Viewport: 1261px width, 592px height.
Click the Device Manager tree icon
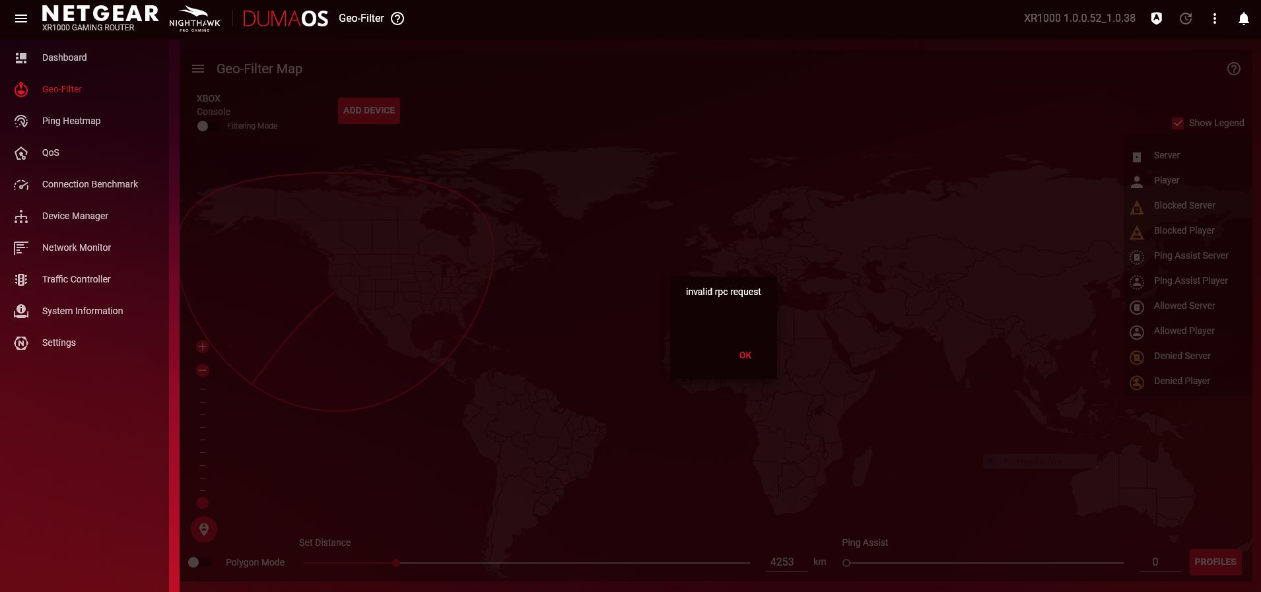(x=21, y=216)
